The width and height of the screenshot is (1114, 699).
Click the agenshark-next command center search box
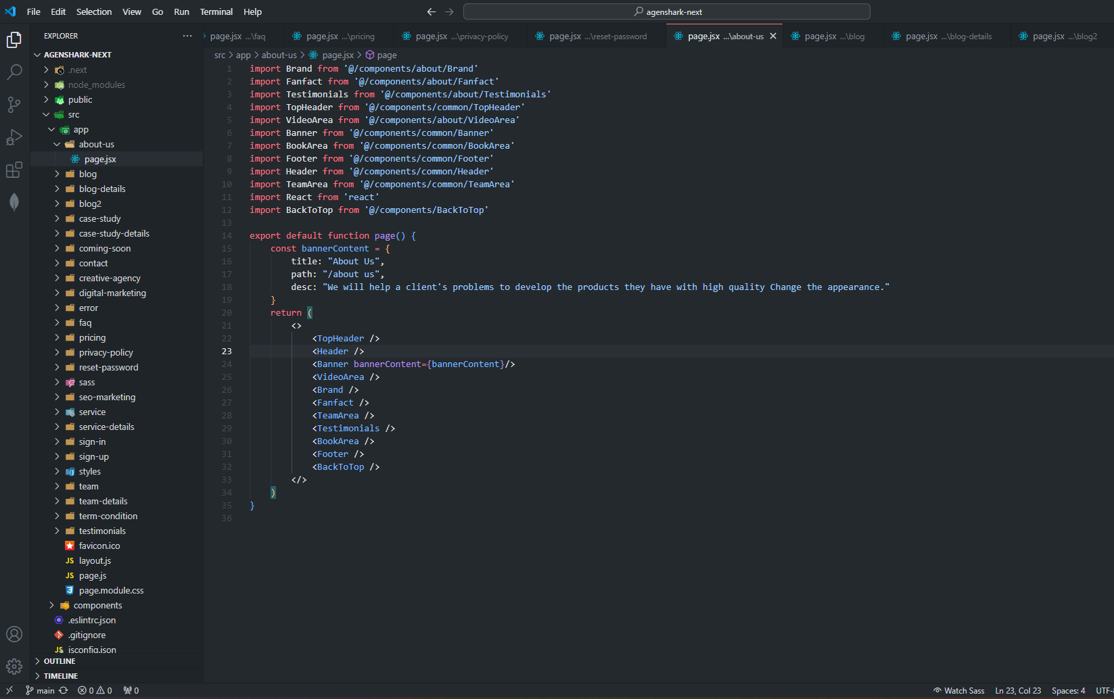[666, 11]
